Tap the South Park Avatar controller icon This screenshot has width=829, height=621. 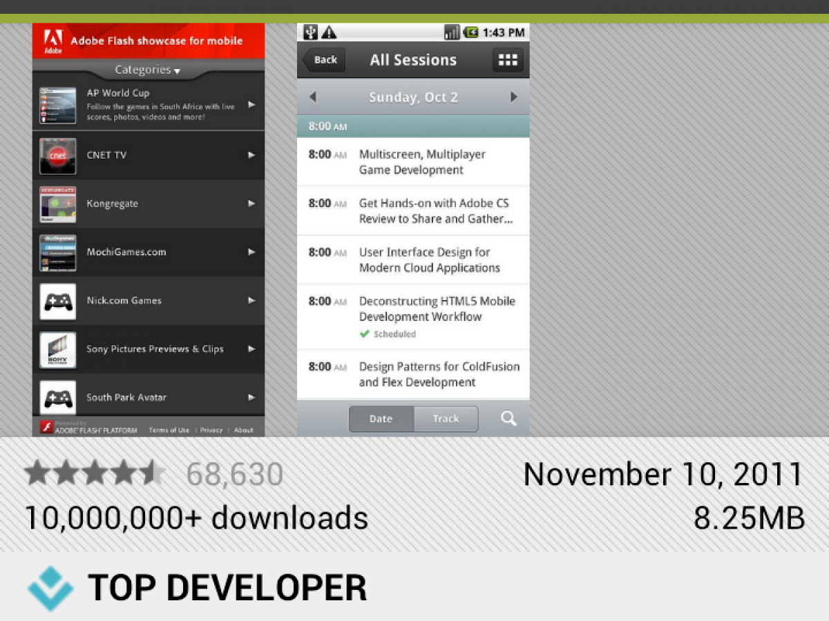[58, 398]
